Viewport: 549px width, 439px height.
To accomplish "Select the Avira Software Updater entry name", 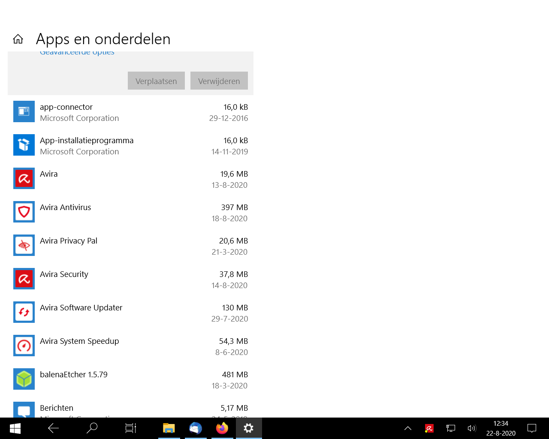I will [x=81, y=308].
